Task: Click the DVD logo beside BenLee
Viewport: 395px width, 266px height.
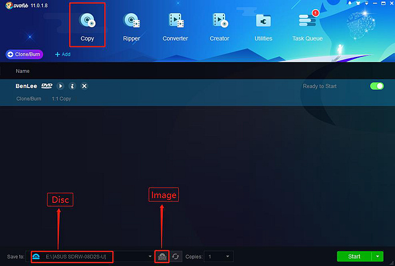Action: coord(47,86)
